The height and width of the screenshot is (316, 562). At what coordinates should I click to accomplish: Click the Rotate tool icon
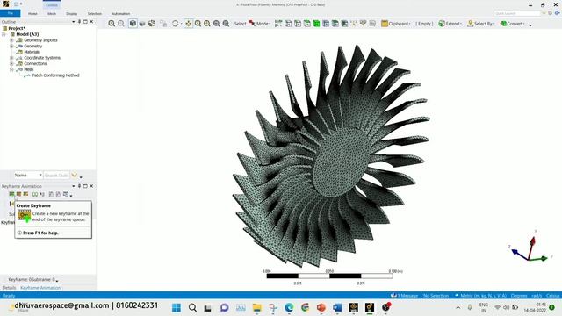pyautogui.click(x=176, y=24)
